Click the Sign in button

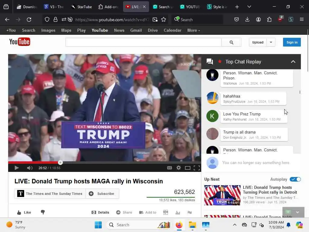point(292,42)
